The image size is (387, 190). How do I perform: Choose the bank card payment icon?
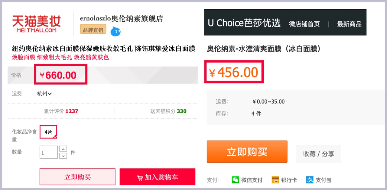(x=275, y=180)
